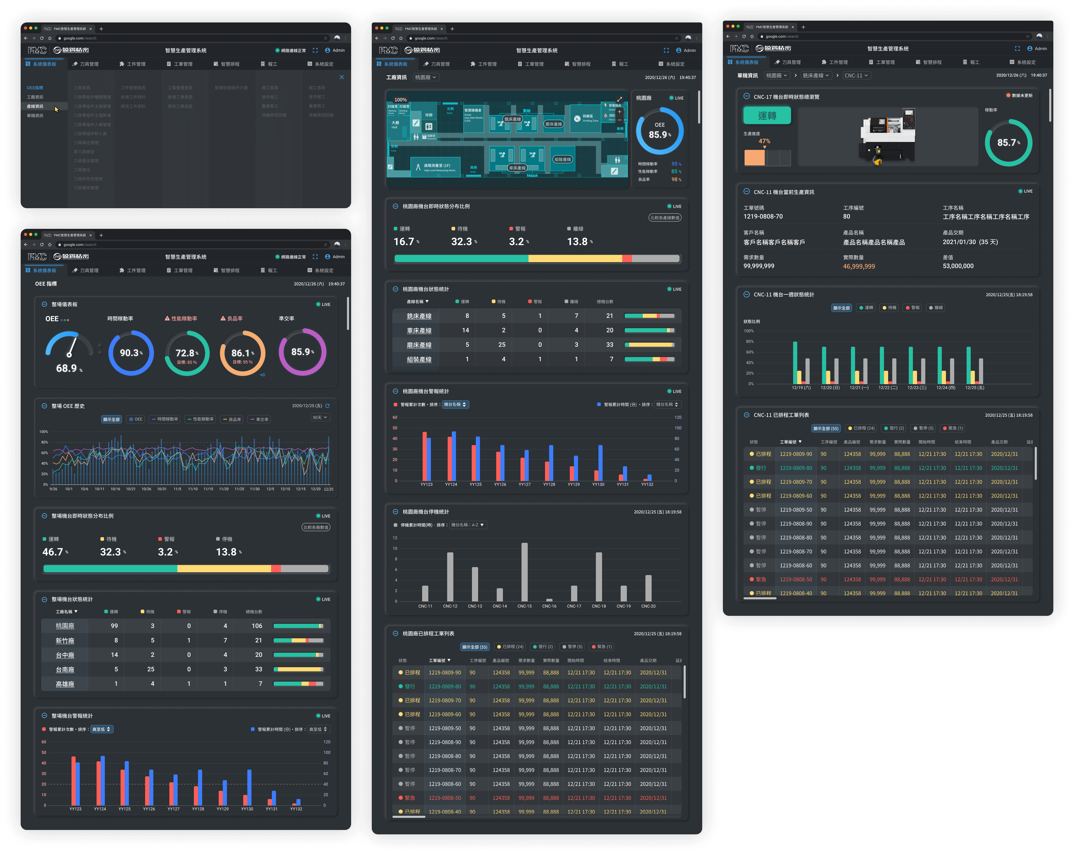Open the 桃園廠 link in factory table
The height and width of the screenshot is (855, 1074).
click(65, 626)
